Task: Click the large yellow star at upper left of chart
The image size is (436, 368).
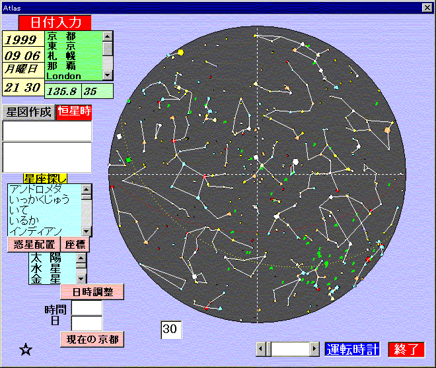Action: pyautogui.click(x=181, y=52)
